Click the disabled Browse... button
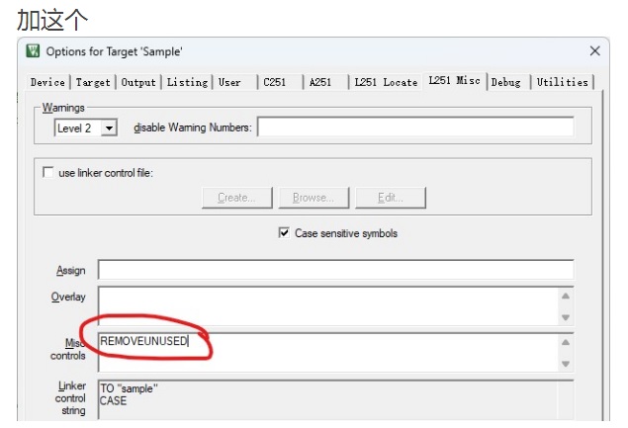628x428 pixels. [x=314, y=198]
